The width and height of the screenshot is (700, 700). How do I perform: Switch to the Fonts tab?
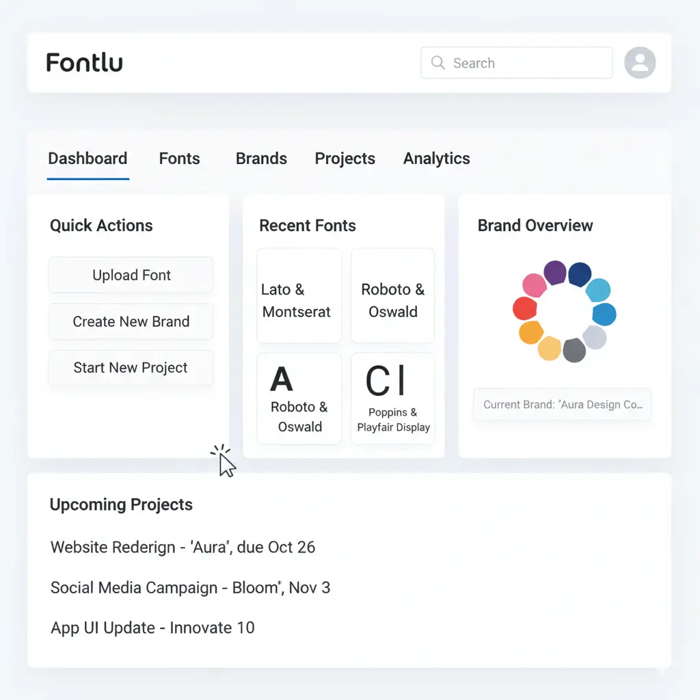tap(179, 159)
